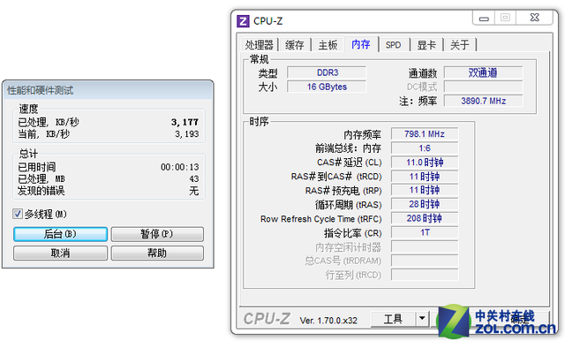Open the SPD tab

[393, 45]
